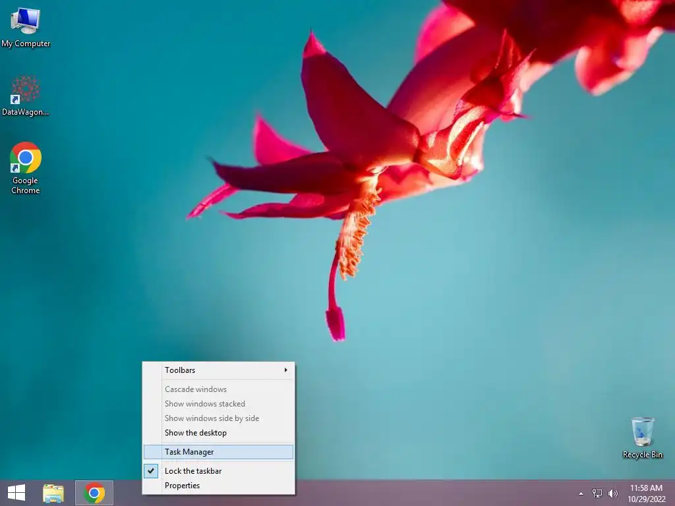The image size is (675, 506).
Task: Open the My Computer desktop icon
Action: click(26, 27)
